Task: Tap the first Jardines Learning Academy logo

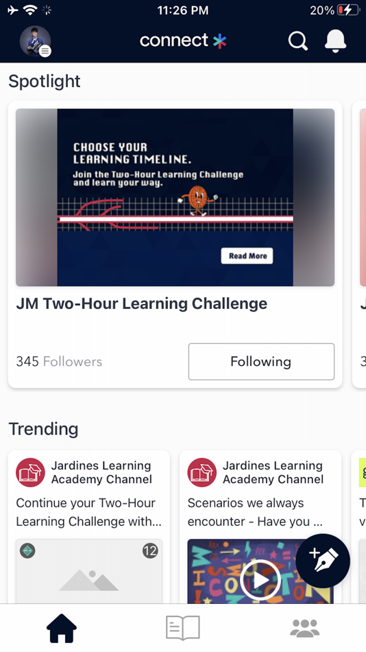Action: pyautogui.click(x=30, y=472)
